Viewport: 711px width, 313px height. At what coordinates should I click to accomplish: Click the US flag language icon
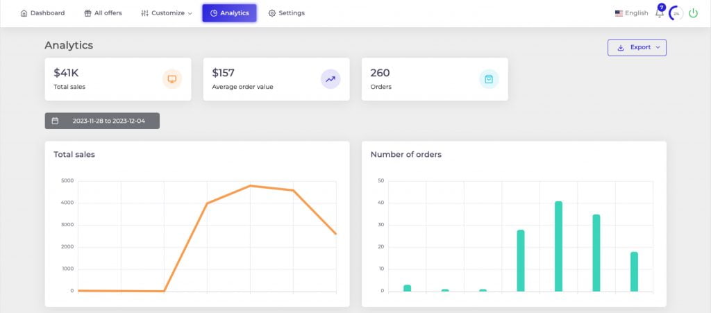(x=619, y=13)
